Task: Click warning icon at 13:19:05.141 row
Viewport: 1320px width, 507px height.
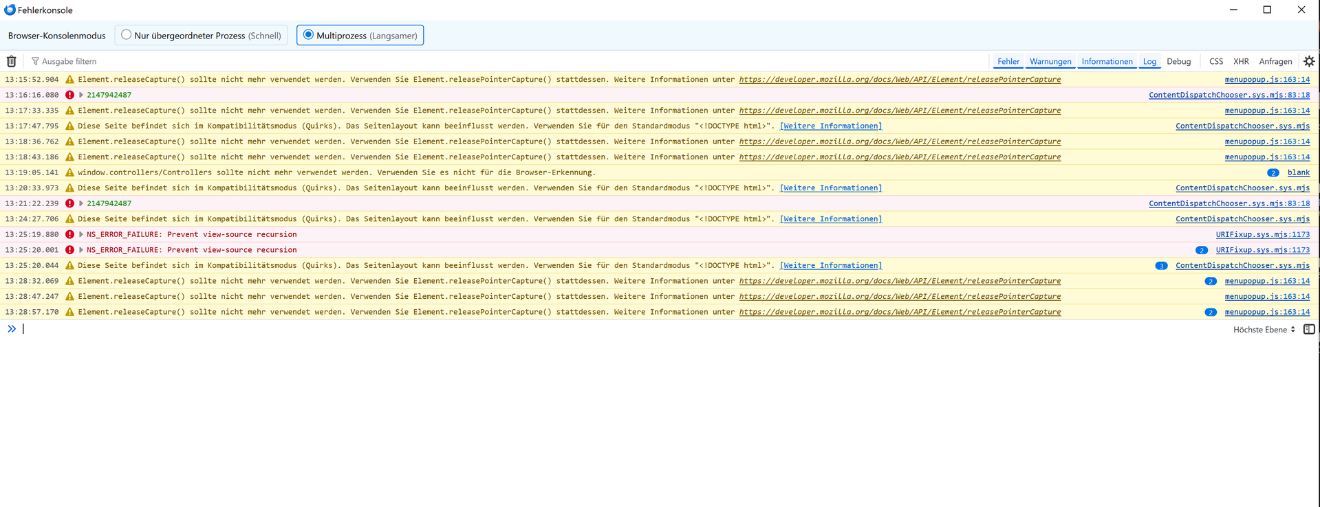Action: (x=69, y=172)
